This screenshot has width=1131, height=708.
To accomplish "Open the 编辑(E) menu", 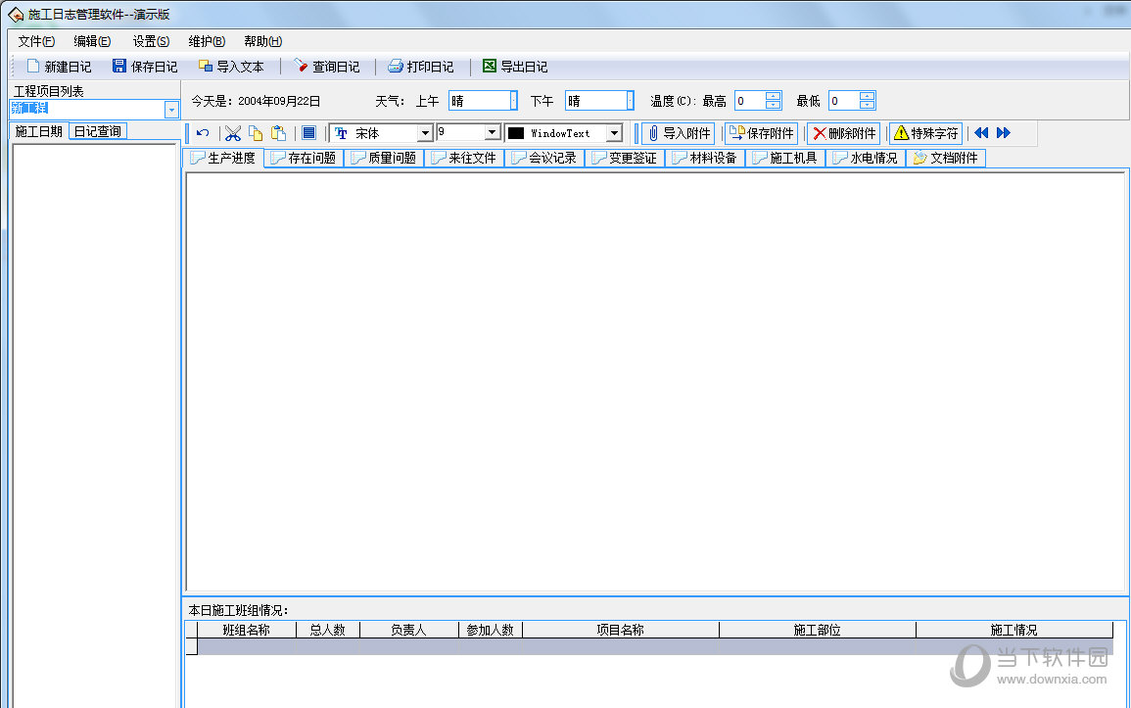I will point(92,42).
